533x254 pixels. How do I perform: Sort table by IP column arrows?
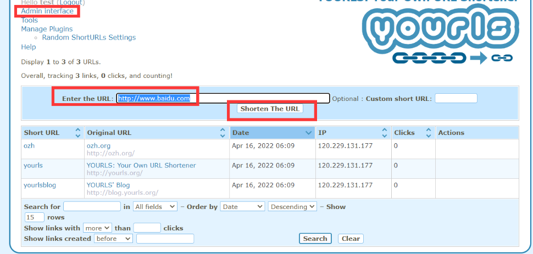[x=385, y=133]
